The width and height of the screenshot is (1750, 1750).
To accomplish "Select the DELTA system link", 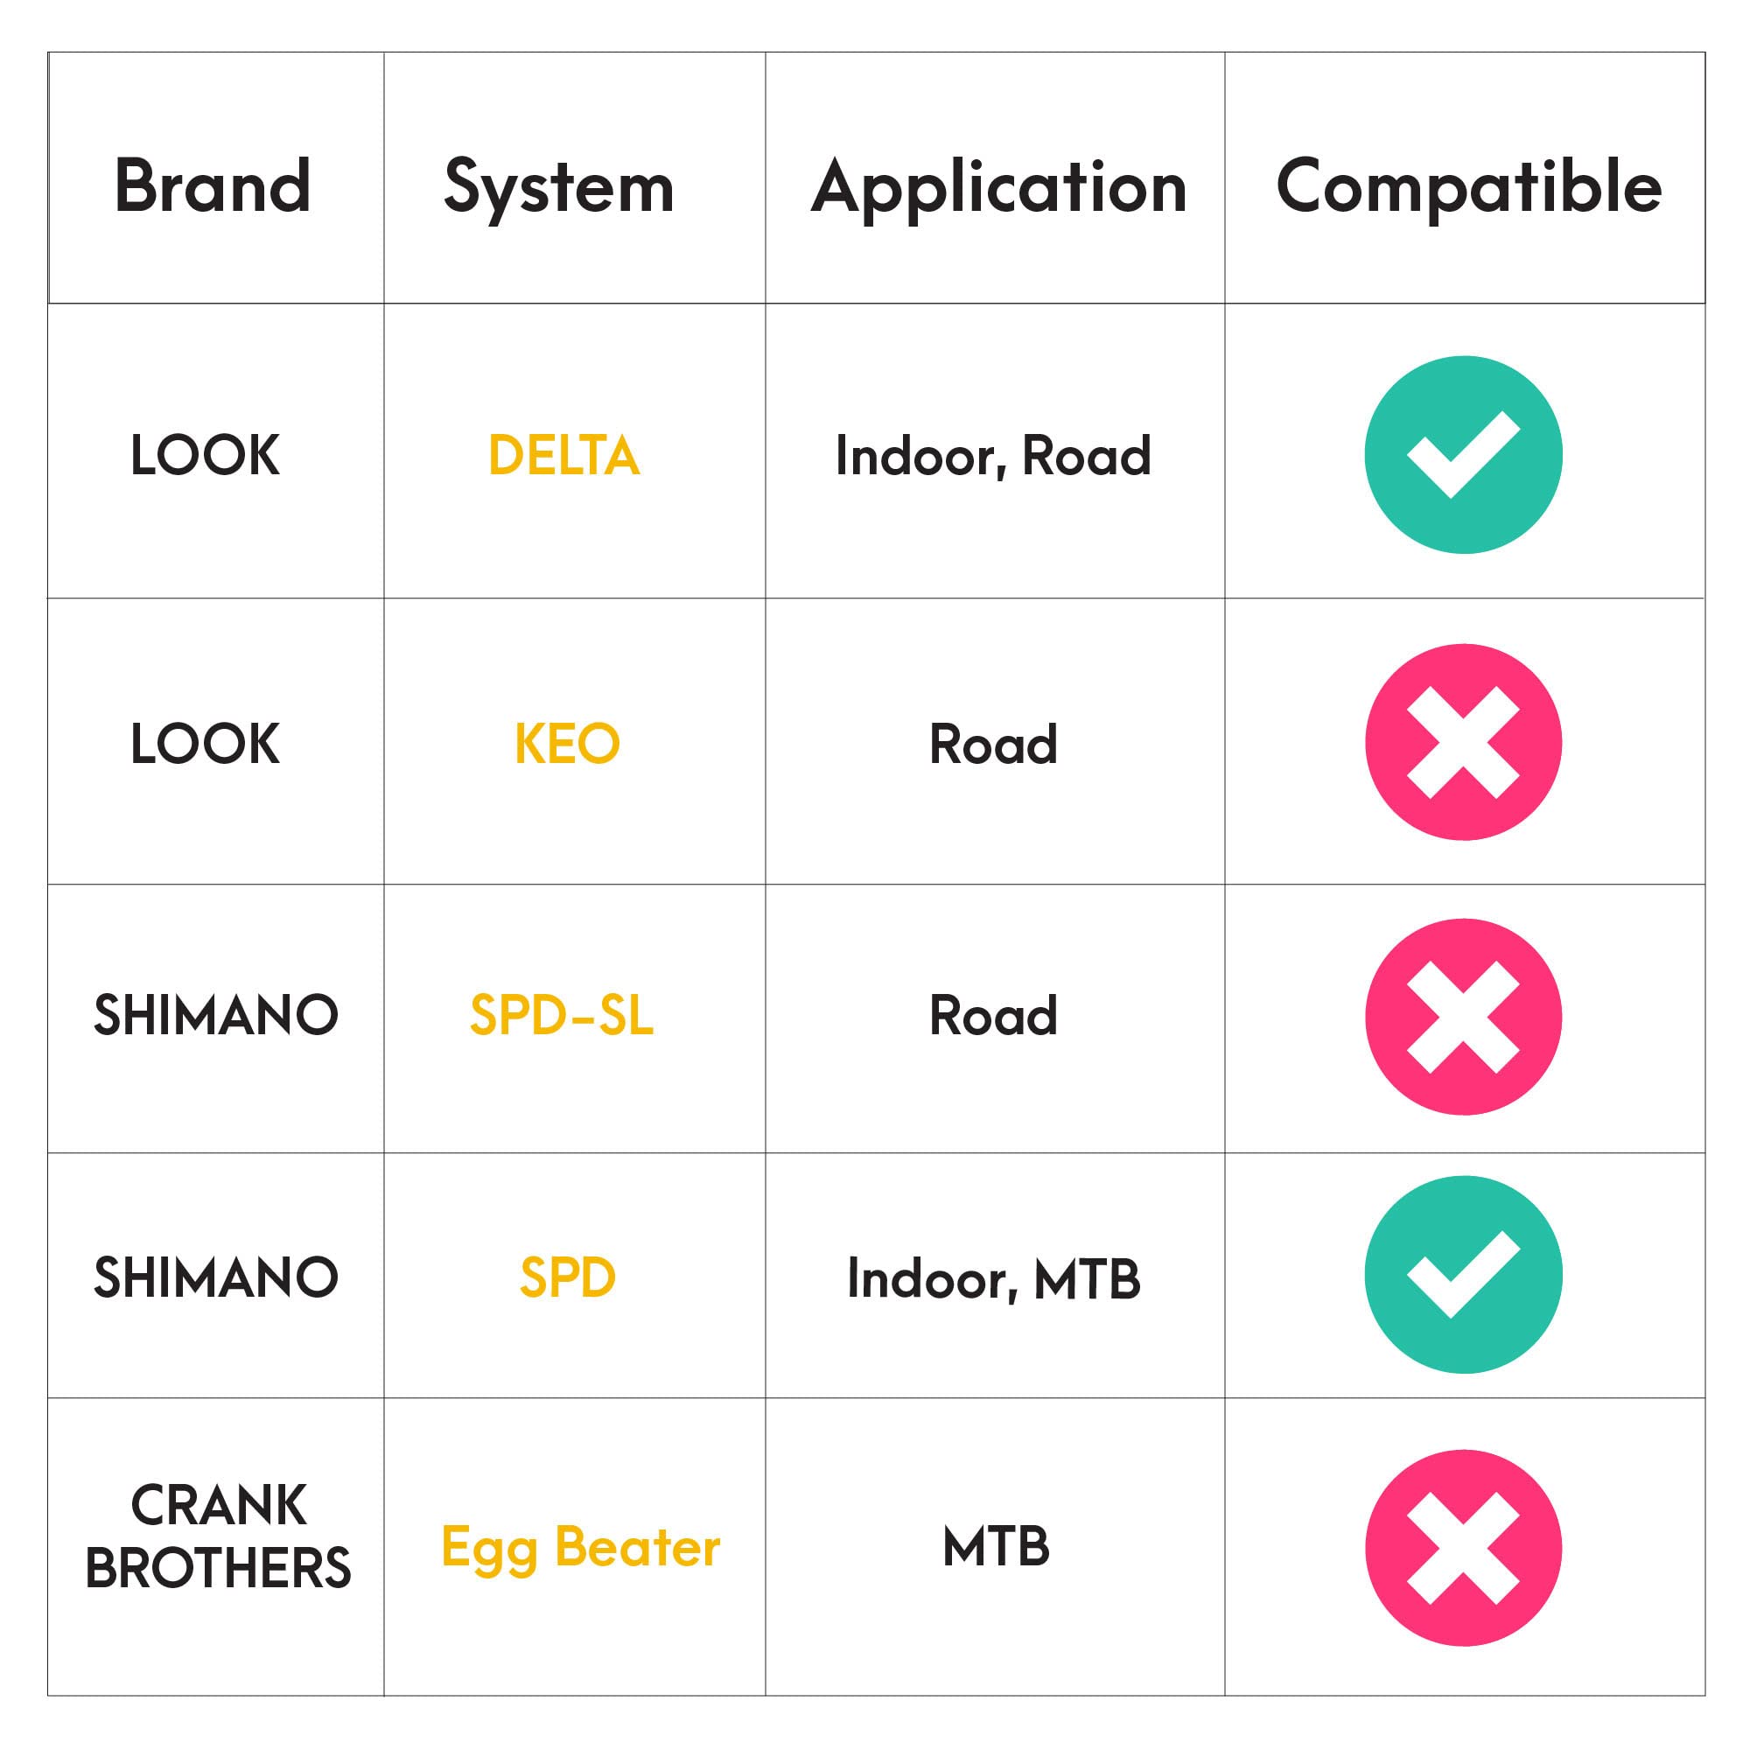I will (563, 455).
